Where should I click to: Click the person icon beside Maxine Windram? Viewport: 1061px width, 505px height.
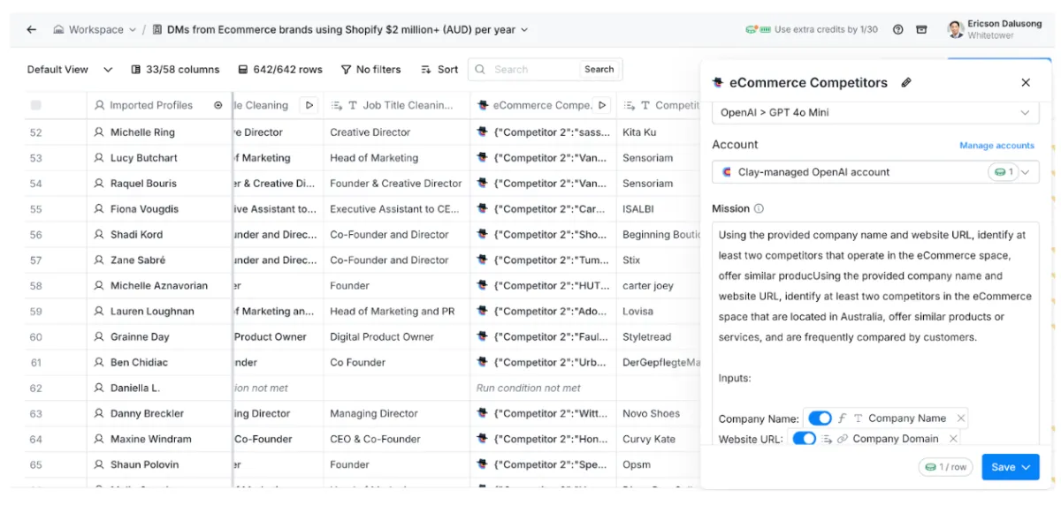pyautogui.click(x=99, y=440)
